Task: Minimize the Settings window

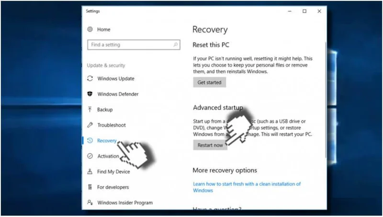Action: 290,11
